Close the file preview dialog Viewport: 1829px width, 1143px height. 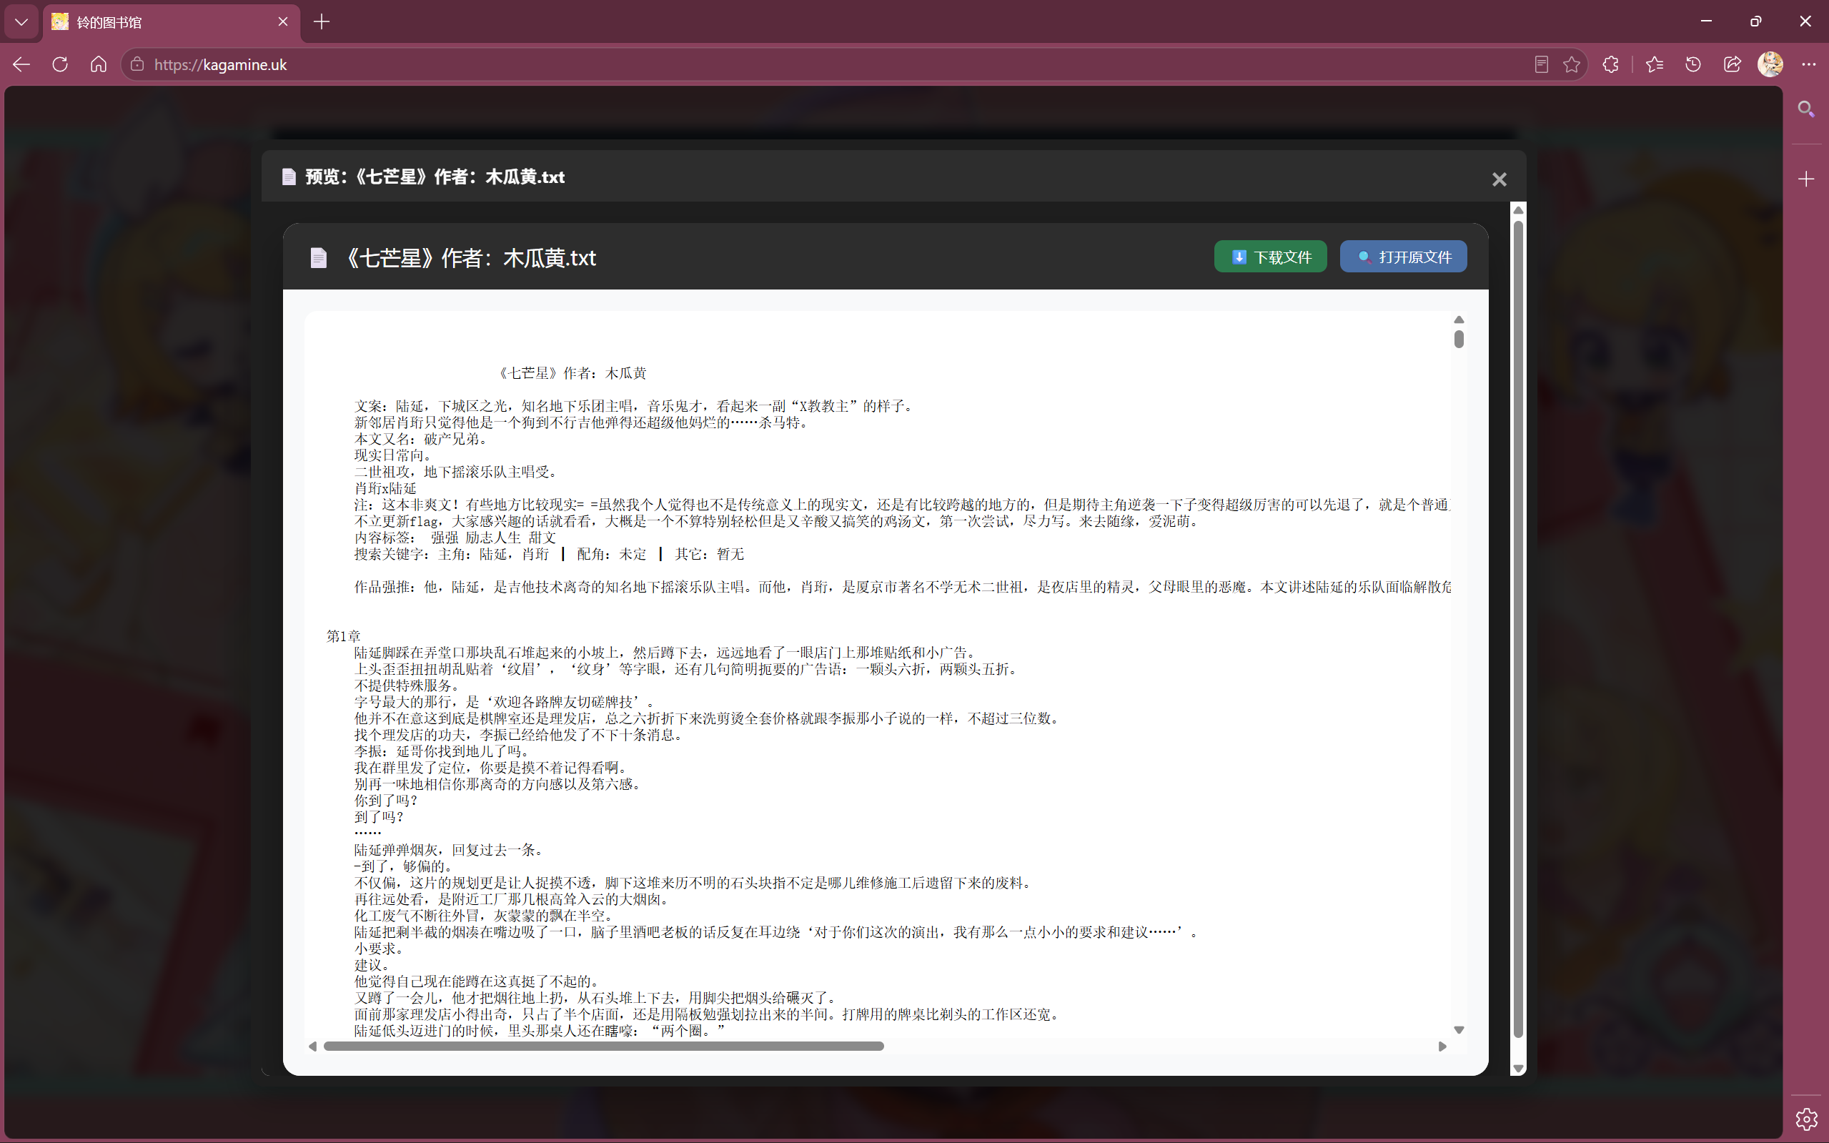[x=1499, y=179]
